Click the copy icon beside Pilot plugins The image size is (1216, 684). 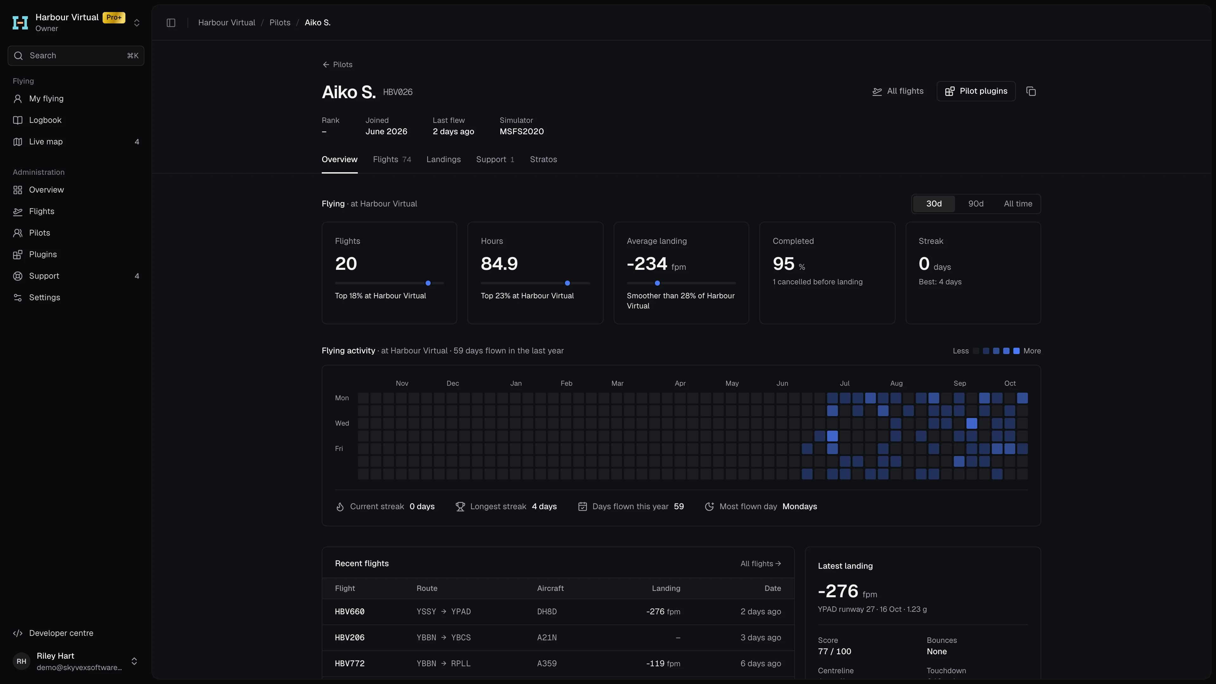tap(1031, 91)
